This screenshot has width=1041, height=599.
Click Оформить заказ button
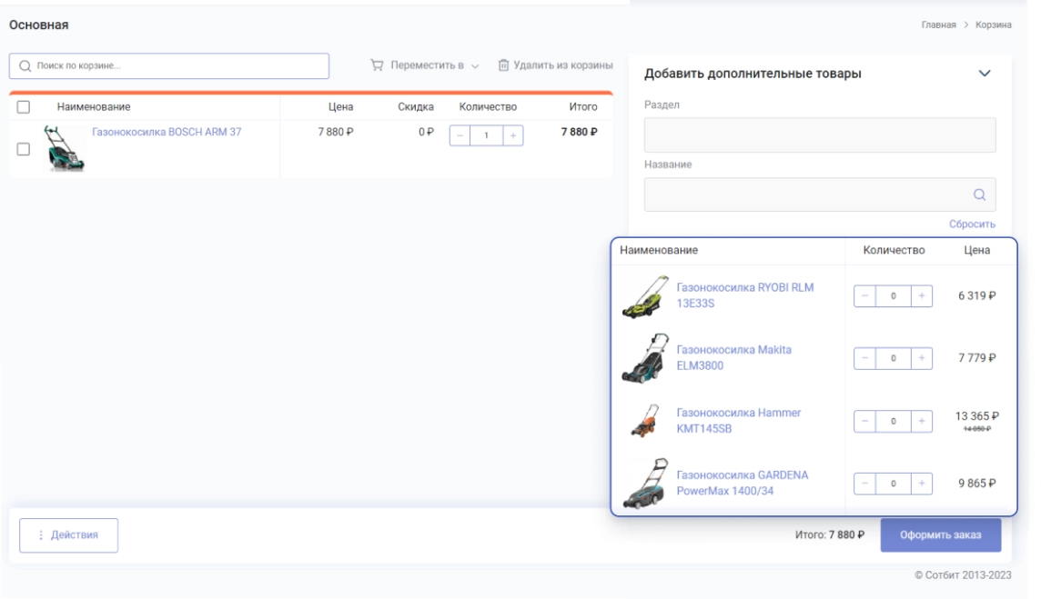[941, 534]
